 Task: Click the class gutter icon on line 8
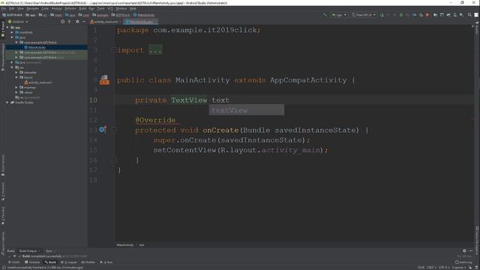point(104,80)
